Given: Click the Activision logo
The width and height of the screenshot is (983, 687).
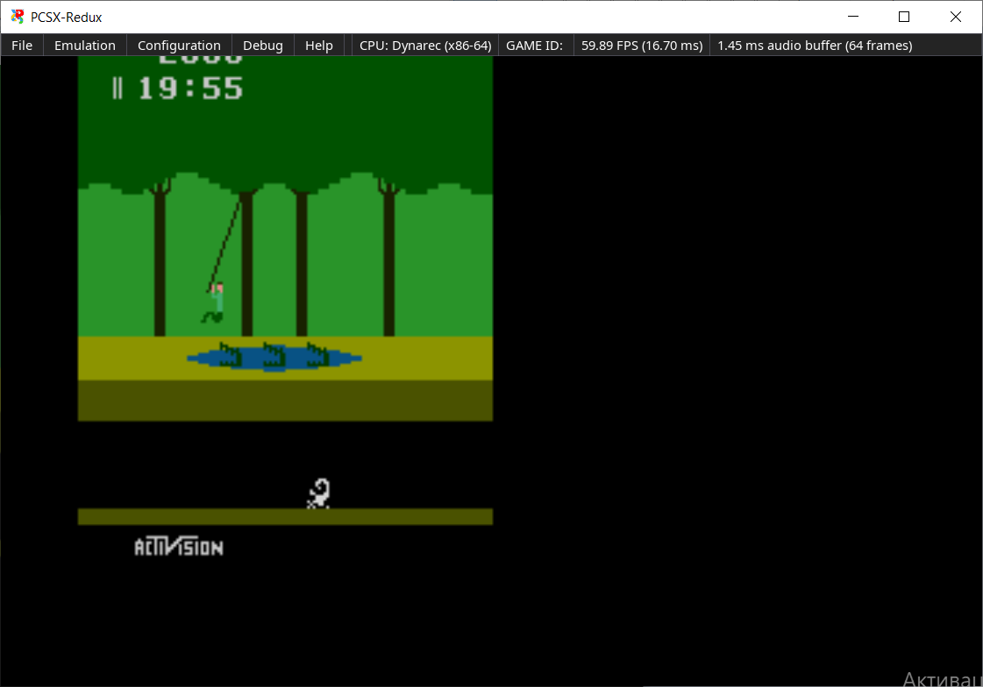Looking at the screenshot, I should pyautogui.click(x=179, y=546).
